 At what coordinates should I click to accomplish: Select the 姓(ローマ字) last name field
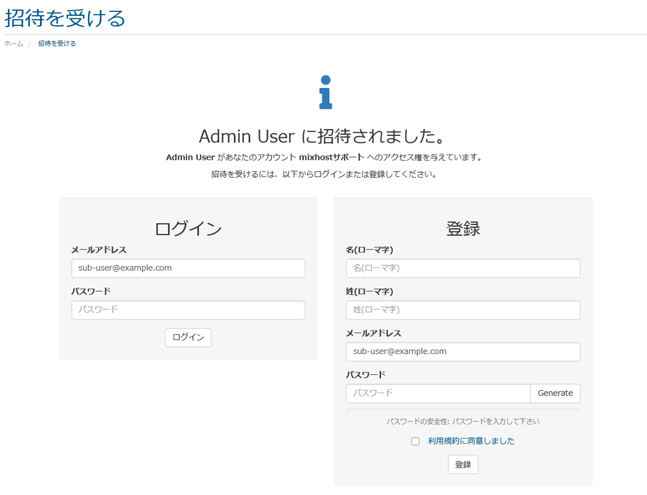tap(463, 310)
